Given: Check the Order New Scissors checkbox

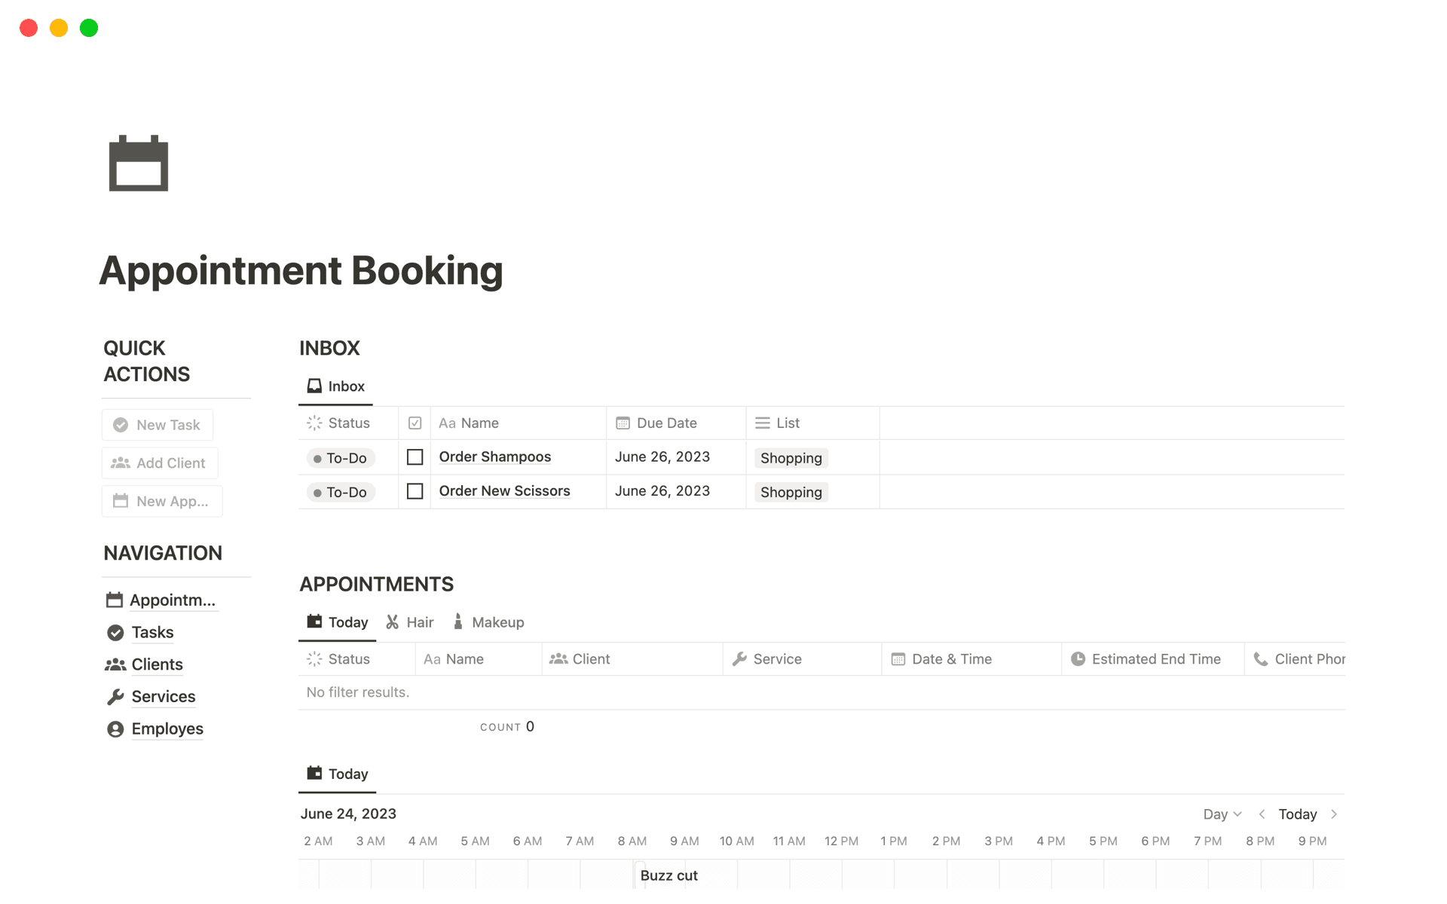Looking at the screenshot, I should [415, 491].
